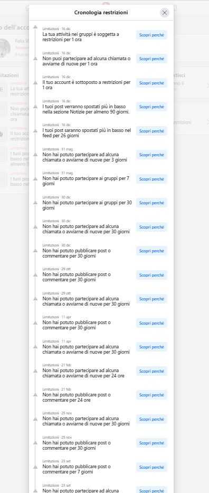Click warning icon beside Notizie 90 giorni entry
Image resolution: width=209 pixels, height=493 pixels.
35,107
